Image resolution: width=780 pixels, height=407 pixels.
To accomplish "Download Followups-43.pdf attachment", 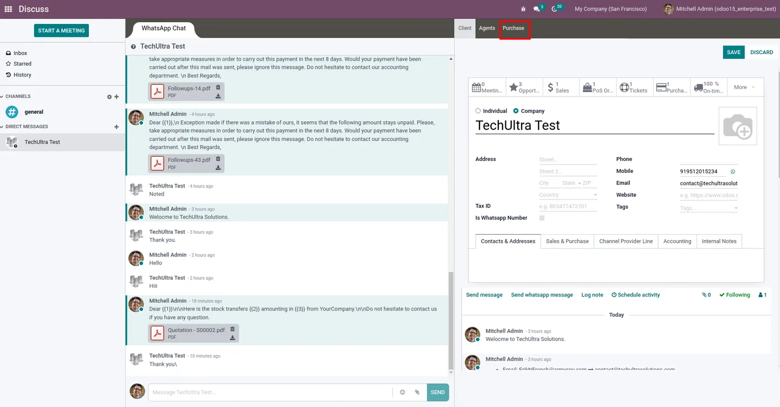I will tap(218, 167).
